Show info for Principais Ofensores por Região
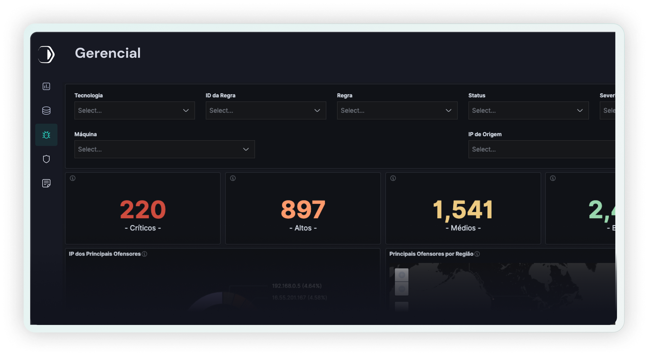The image size is (648, 356). (477, 254)
